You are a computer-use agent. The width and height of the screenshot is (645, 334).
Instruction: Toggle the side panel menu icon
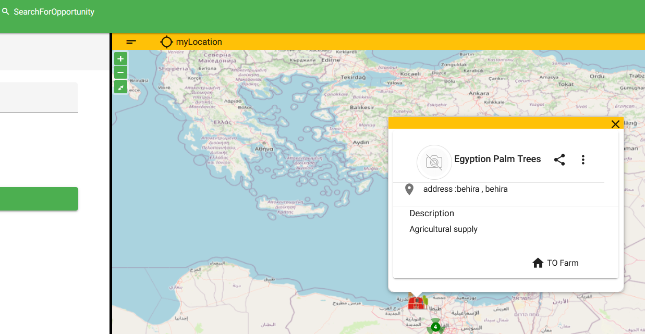pyautogui.click(x=131, y=42)
